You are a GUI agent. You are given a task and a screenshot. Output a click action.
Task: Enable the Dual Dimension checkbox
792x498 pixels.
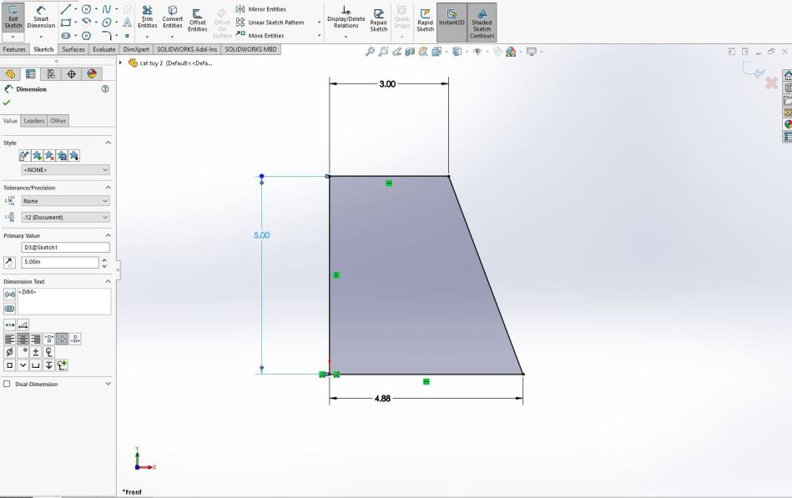click(8, 385)
